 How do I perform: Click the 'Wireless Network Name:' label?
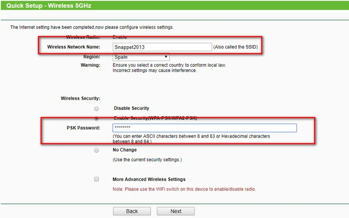[x=74, y=47]
